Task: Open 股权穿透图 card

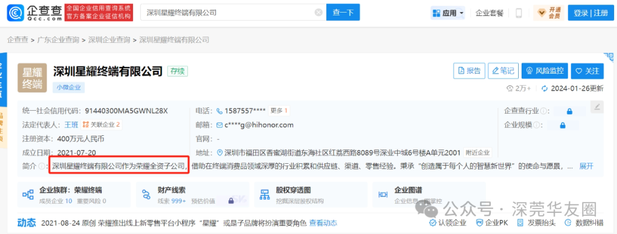Action: 311,195
